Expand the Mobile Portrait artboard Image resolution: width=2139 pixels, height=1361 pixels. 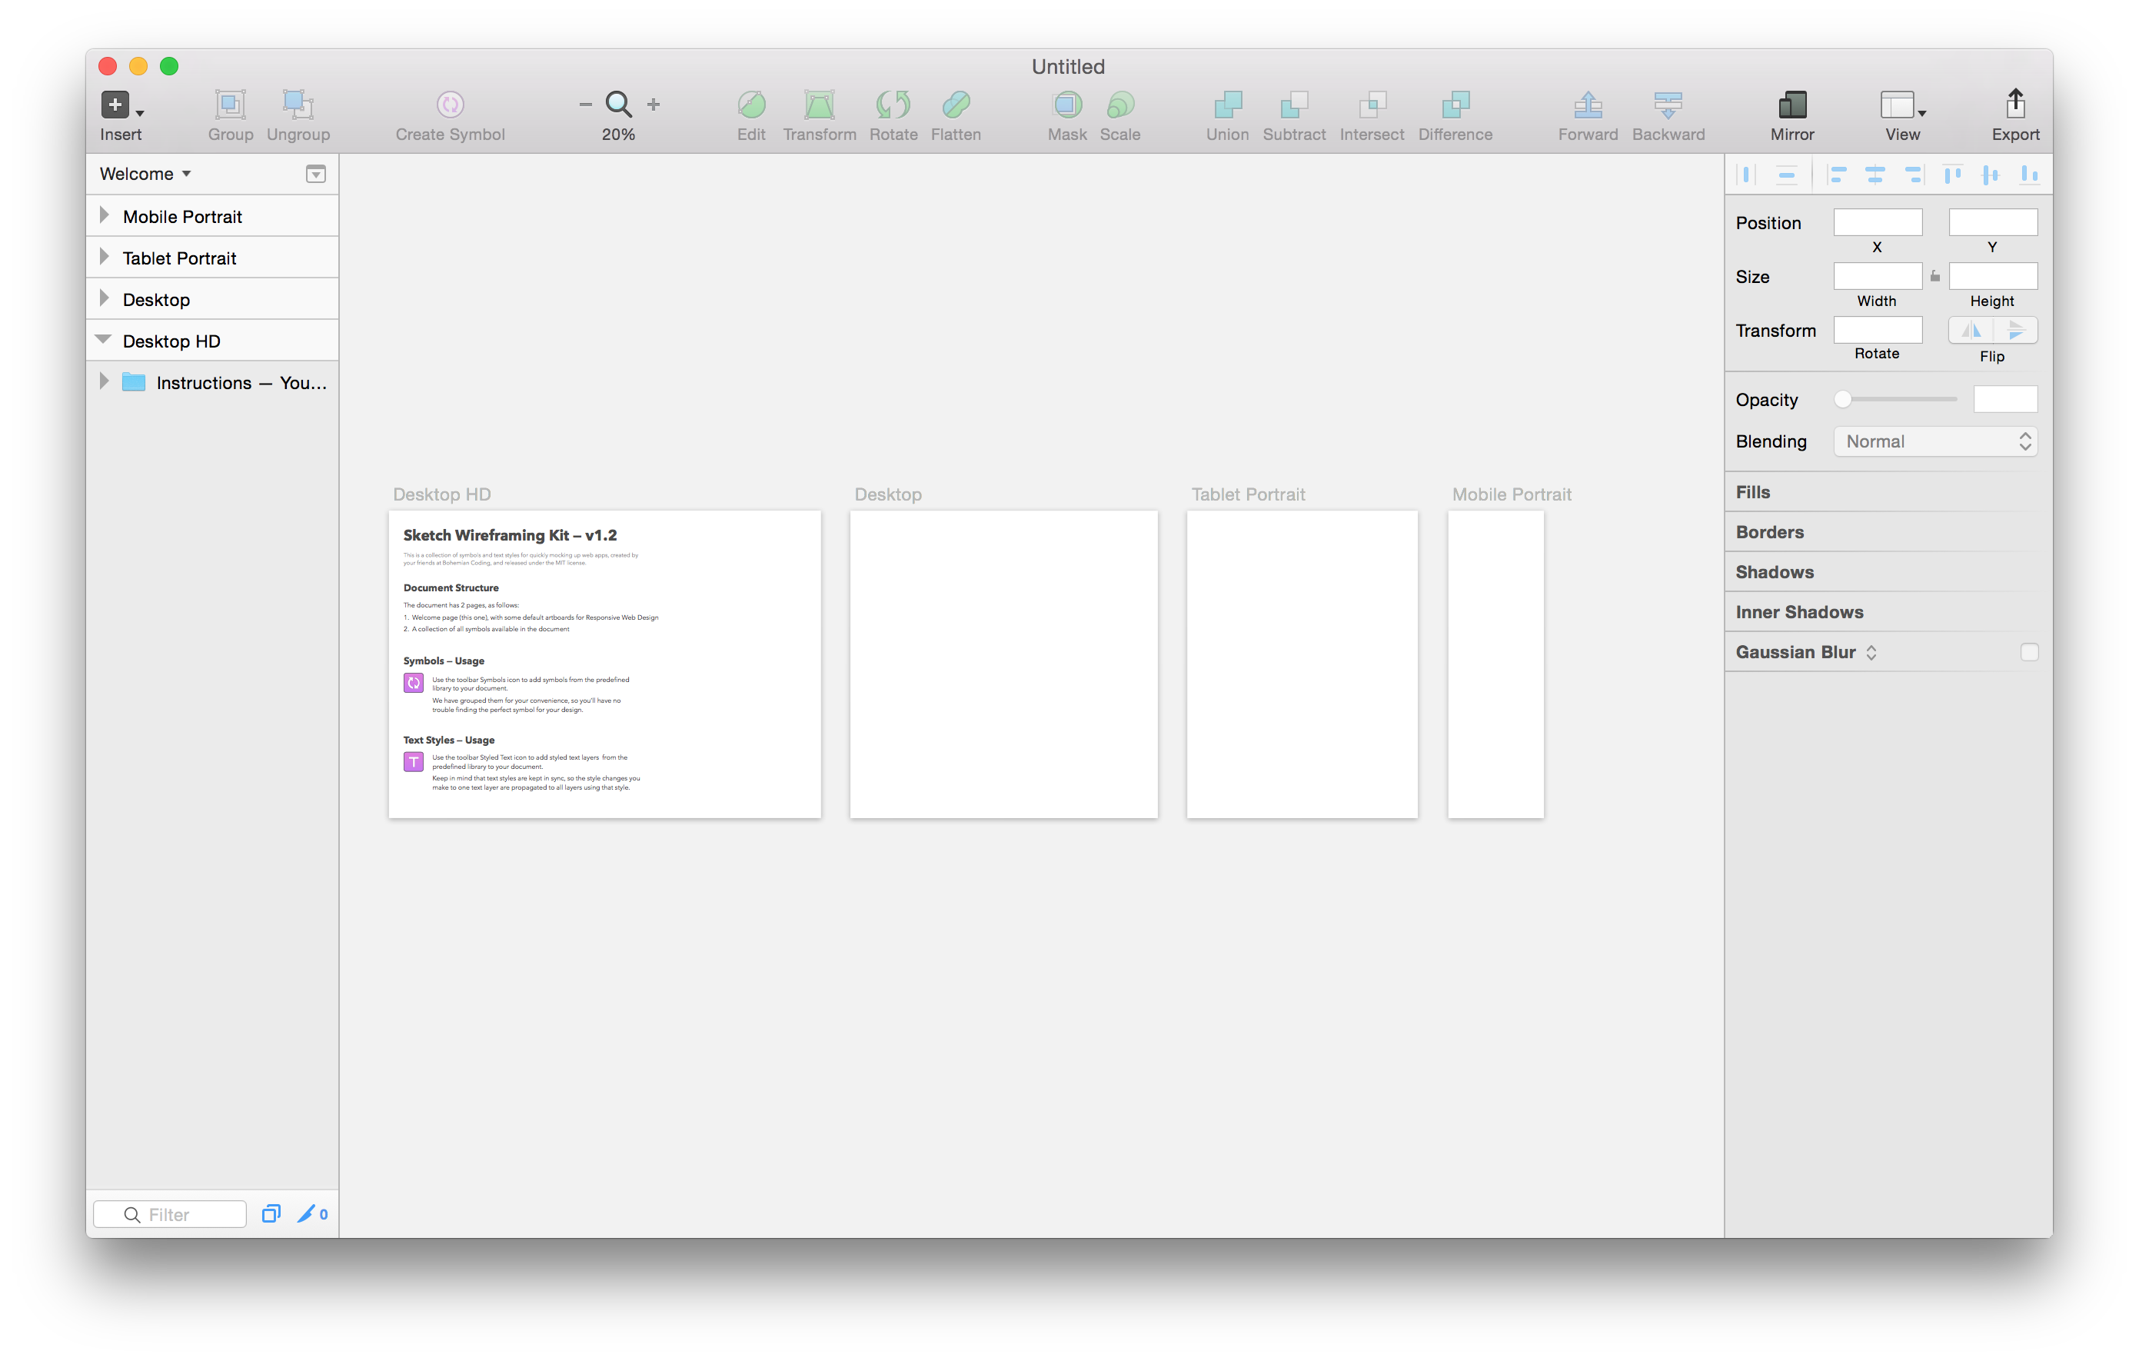pos(104,216)
